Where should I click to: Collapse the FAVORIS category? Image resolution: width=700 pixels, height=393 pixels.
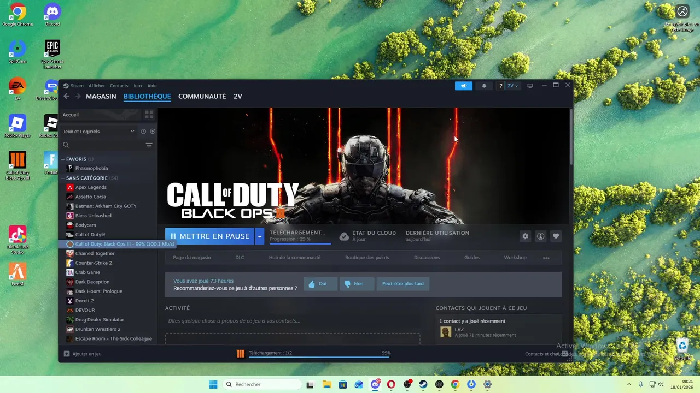coord(63,159)
